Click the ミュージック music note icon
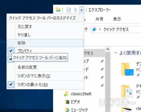The image size is (141, 112). (x=67, y=110)
